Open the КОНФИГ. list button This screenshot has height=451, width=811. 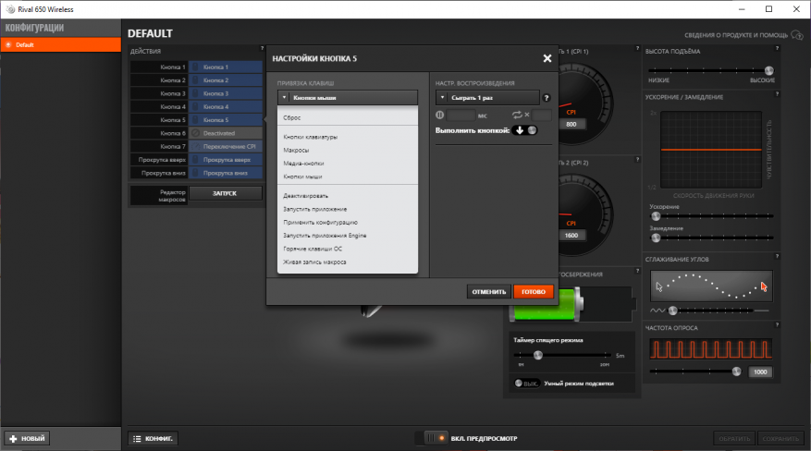pyautogui.click(x=154, y=439)
